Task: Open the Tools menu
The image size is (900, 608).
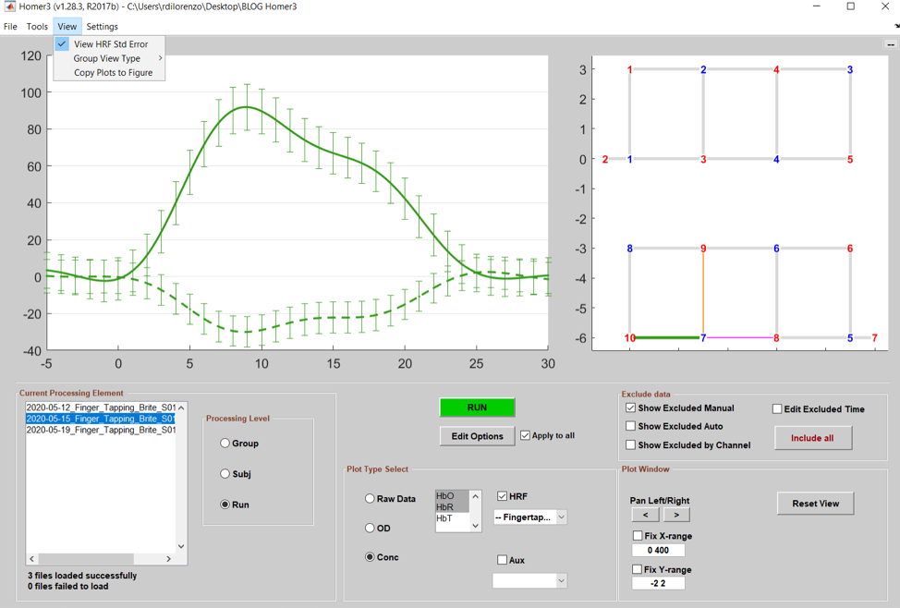Action: 37,26
